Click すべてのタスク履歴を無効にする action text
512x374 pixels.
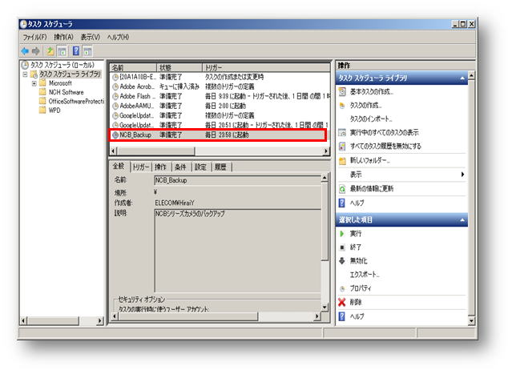(x=385, y=146)
